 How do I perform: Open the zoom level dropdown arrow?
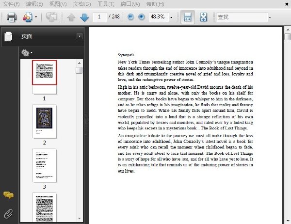click(171, 17)
